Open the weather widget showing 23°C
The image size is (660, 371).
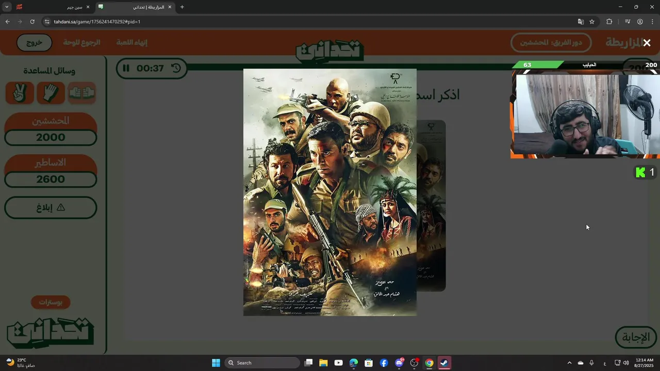tap(21, 363)
